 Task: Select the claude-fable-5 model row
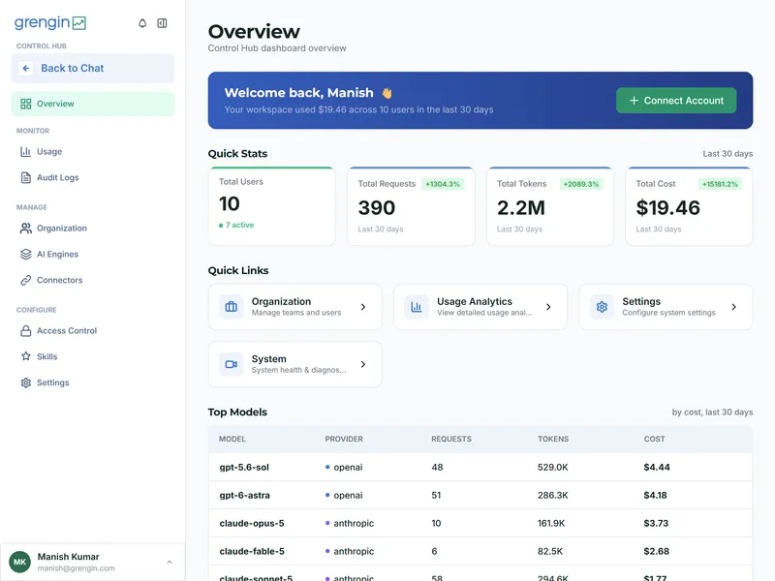point(480,551)
